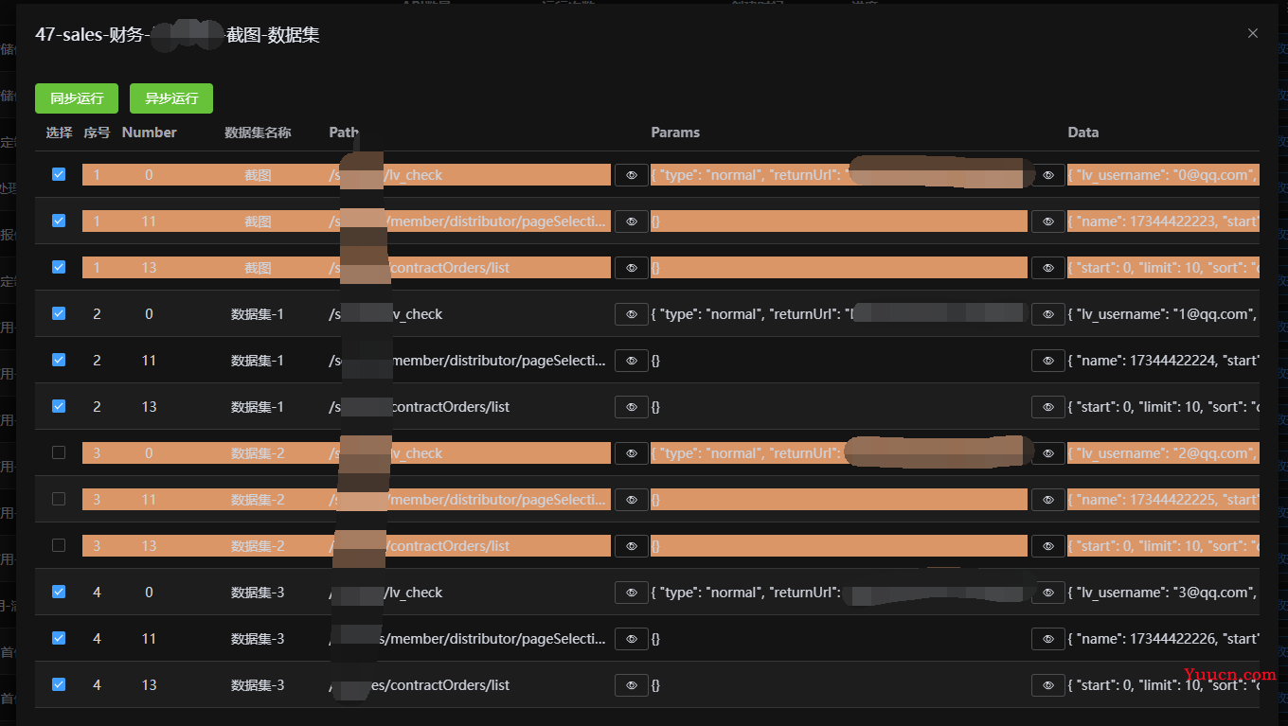Open Params eye icon for 数据集-2 Number 11
Viewport: 1288px width, 726px height.
(1048, 500)
